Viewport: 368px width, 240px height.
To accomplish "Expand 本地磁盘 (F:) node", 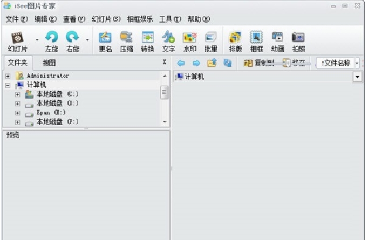I will (17, 122).
